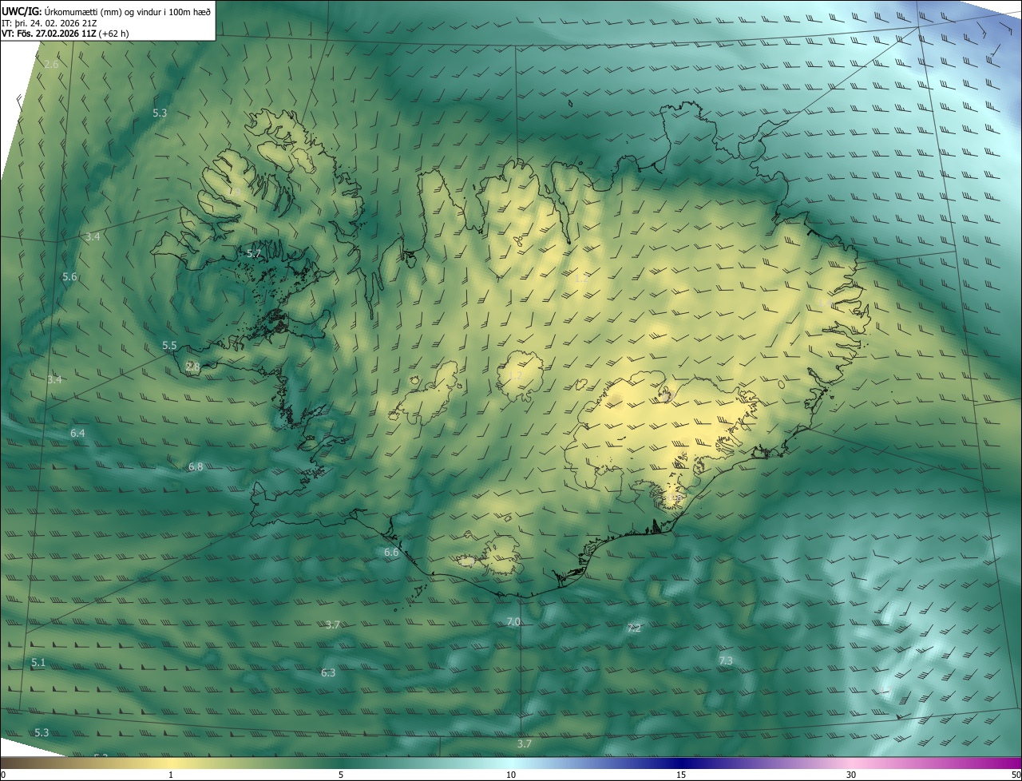
Task: Click the VT valid time line
Action: point(65,34)
